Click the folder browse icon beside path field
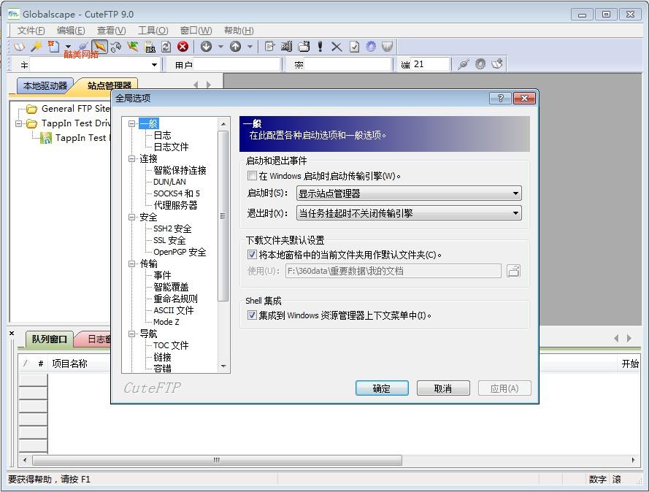The image size is (649, 492). [x=514, y=271]
